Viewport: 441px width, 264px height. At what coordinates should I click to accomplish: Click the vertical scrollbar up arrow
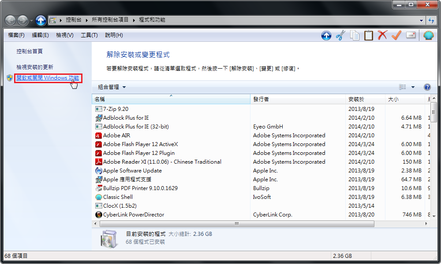[434, 98]
